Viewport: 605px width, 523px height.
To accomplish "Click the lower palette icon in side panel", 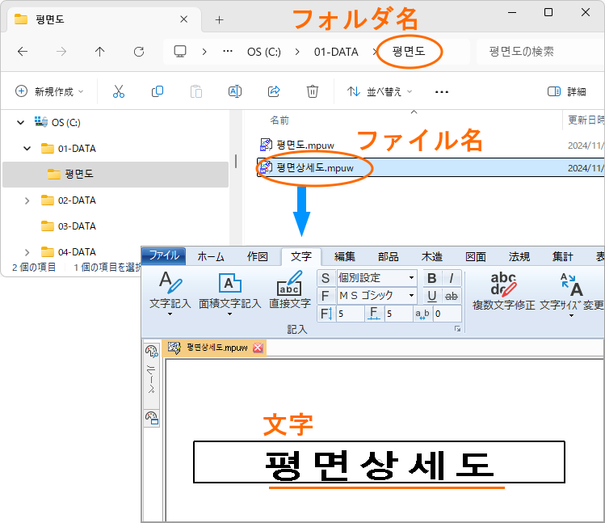I will (151, 418).
